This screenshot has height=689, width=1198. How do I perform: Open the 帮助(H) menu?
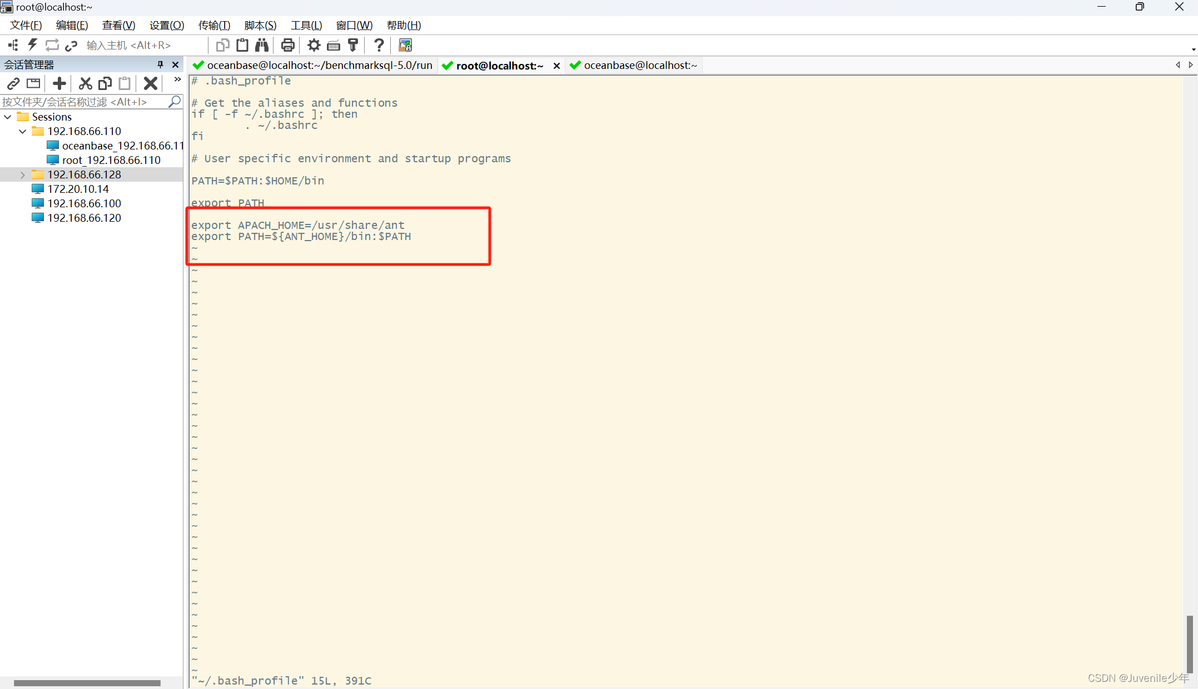point(404,25)
